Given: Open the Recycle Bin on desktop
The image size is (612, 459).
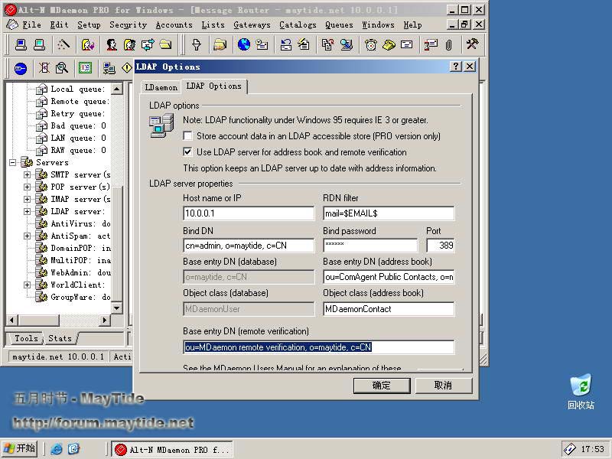Looking at the screenshot, I should (581, 385).
